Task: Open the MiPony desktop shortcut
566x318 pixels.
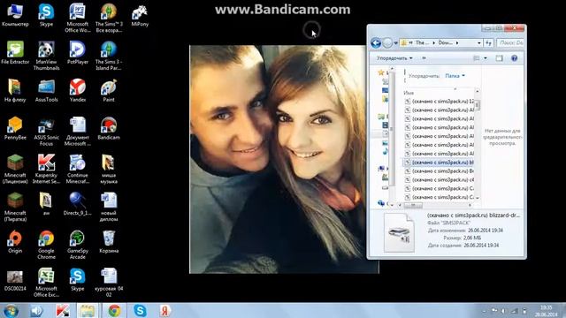Action: (140, 16)
